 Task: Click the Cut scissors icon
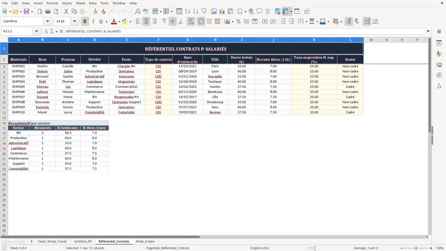66,12
